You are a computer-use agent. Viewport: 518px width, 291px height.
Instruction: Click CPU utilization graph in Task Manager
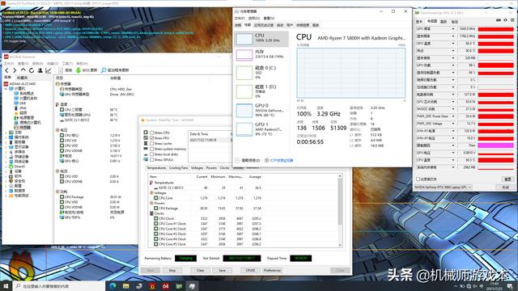click(x=350, y=73)
